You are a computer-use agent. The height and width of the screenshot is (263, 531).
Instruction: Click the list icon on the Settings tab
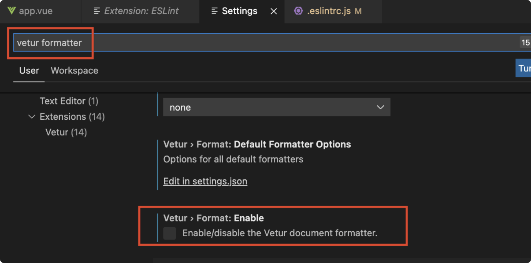pos(214,11)
